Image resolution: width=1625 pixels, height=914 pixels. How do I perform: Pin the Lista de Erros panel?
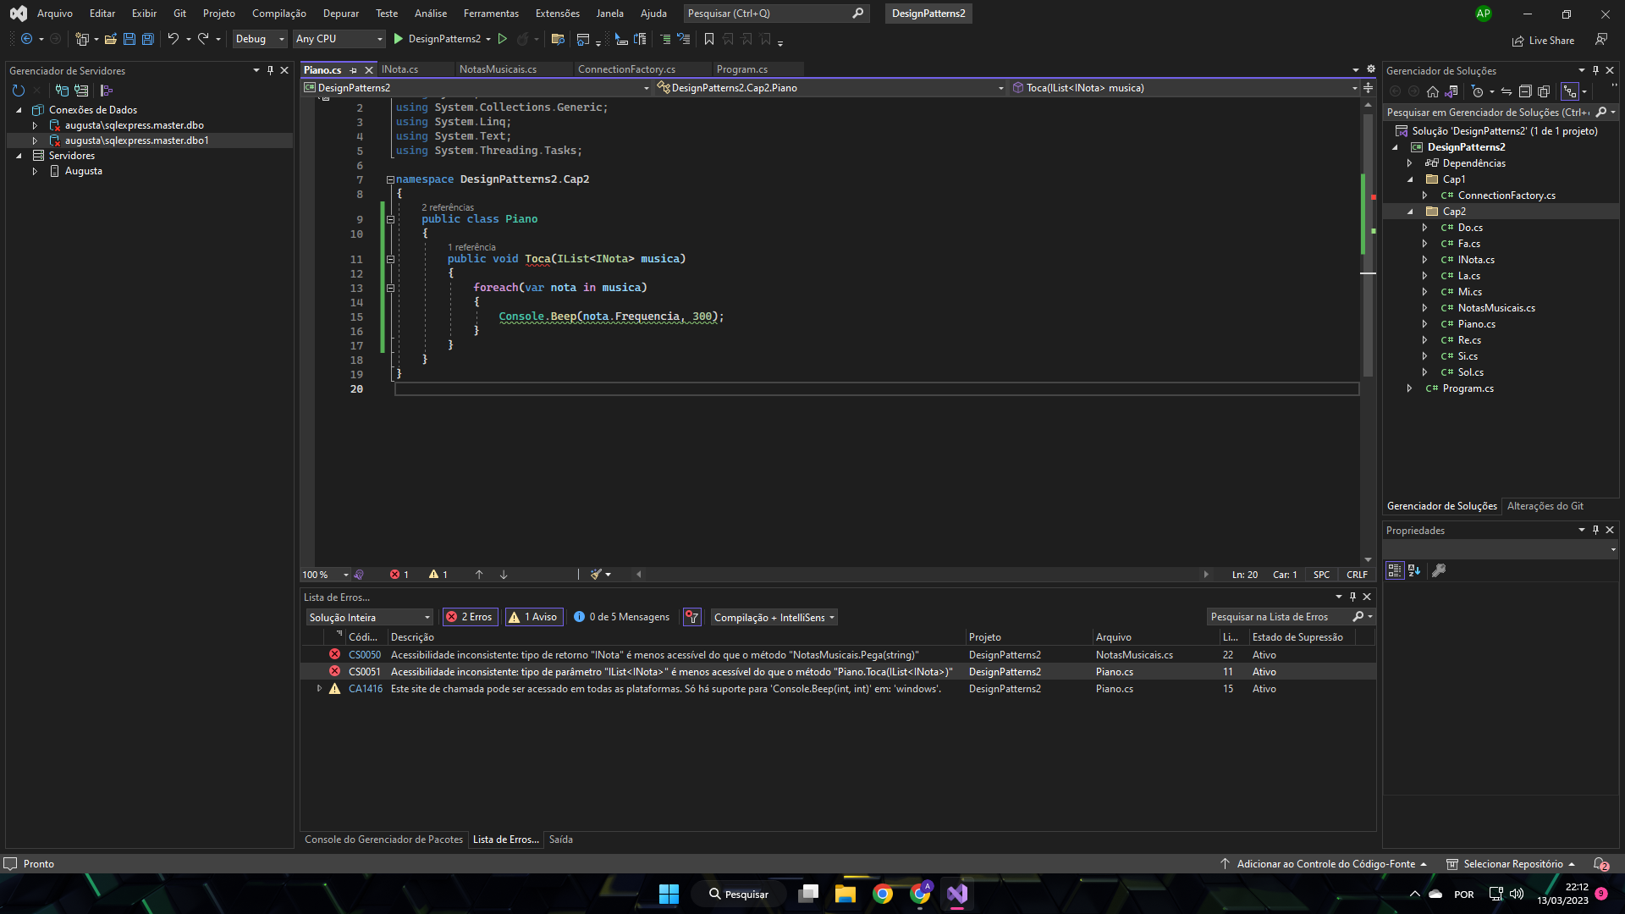tap(1352, 597)
